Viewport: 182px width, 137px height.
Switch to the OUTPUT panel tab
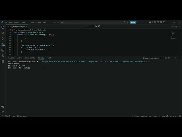[x=20, y=58]
